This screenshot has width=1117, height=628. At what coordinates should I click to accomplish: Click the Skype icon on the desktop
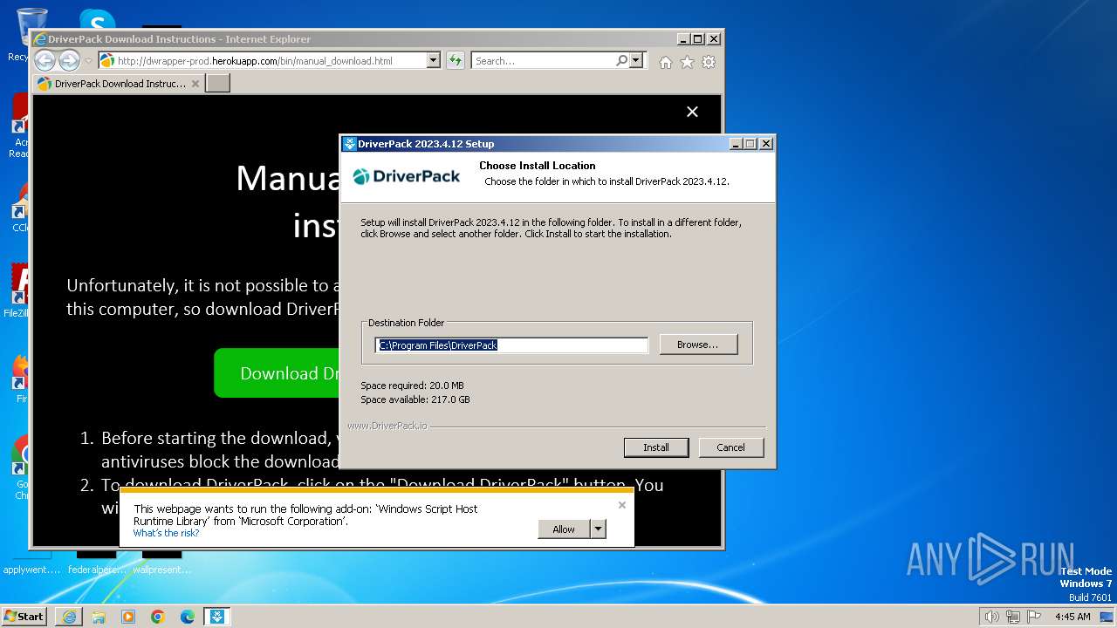(97, 19)
